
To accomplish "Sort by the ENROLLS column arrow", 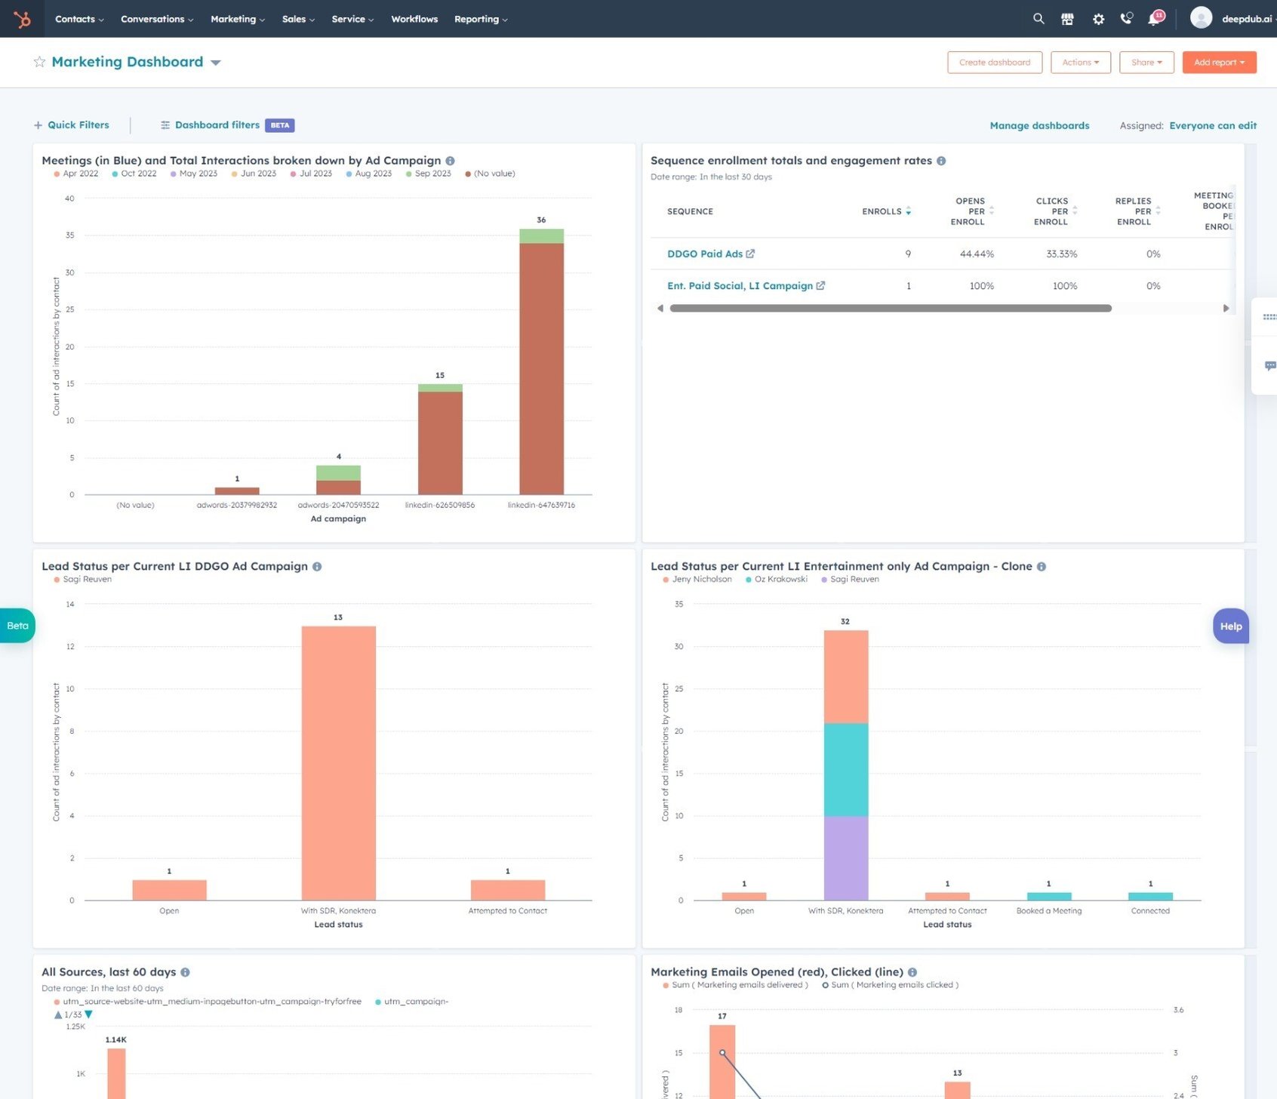I will point(909,211).
